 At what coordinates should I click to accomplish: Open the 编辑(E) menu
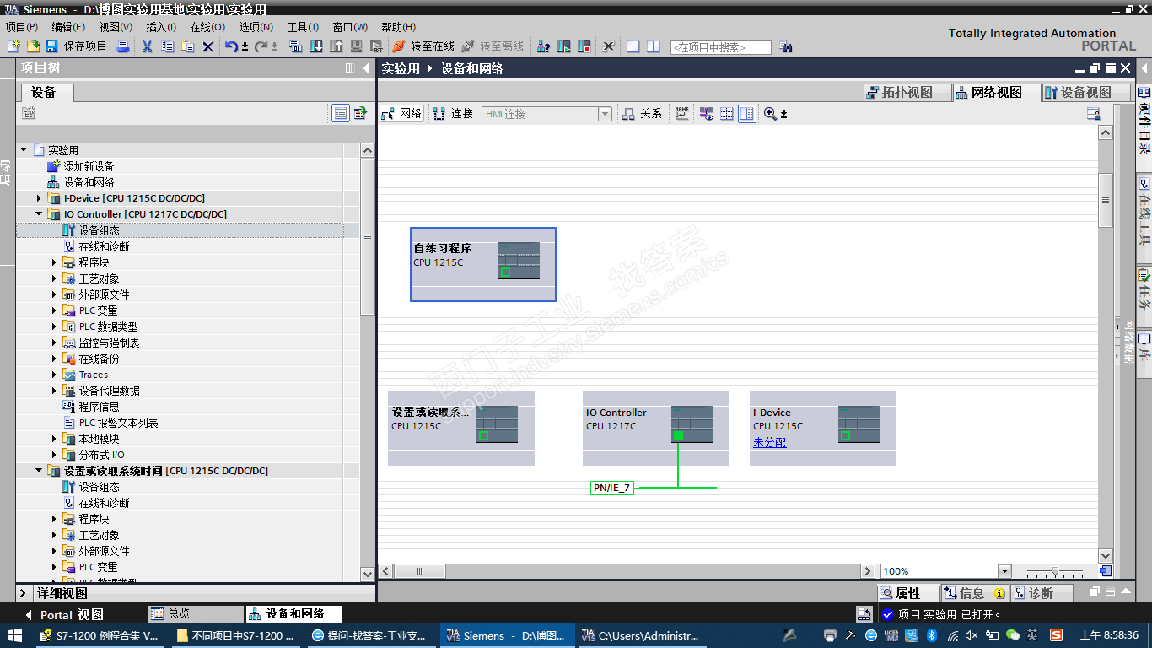(68, 27)
